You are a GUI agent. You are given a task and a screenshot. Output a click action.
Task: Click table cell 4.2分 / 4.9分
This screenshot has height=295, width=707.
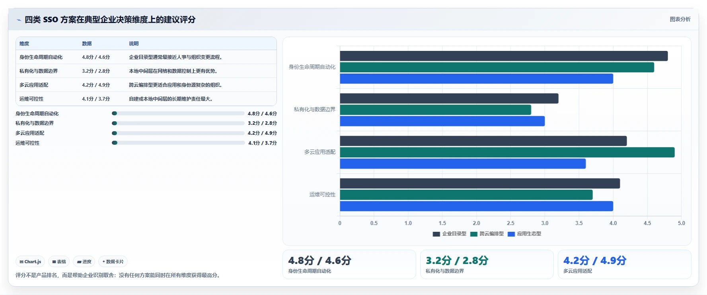coord(96,85)
